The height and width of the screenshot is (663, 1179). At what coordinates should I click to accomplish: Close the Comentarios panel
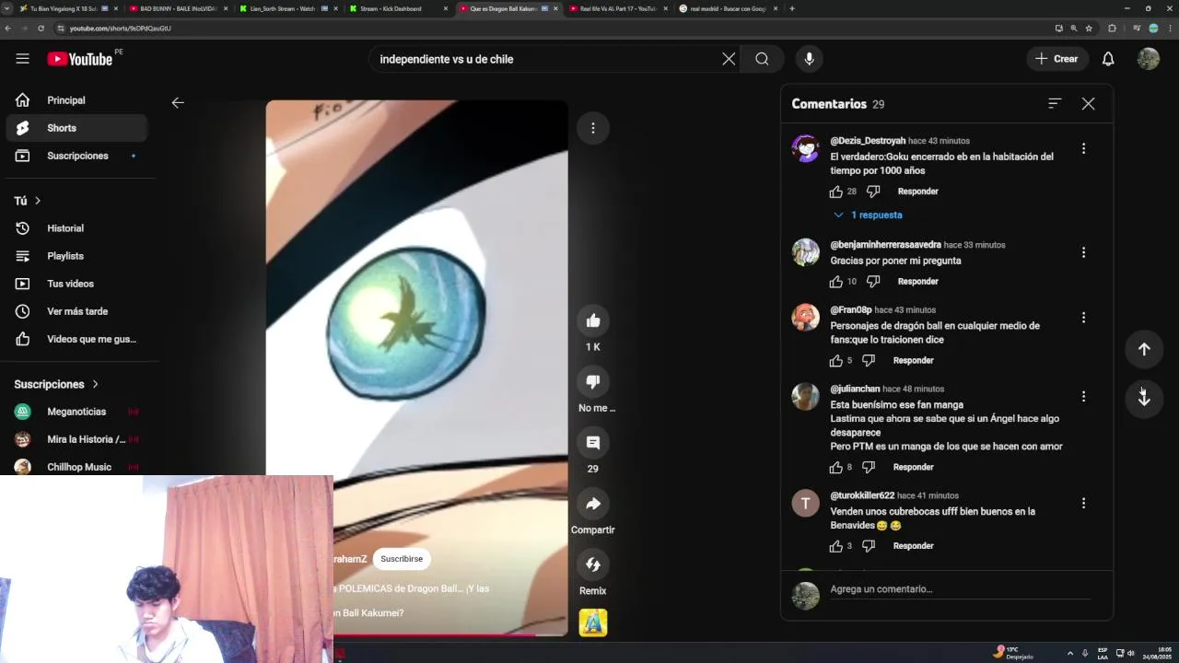(x=1088, y=104)
